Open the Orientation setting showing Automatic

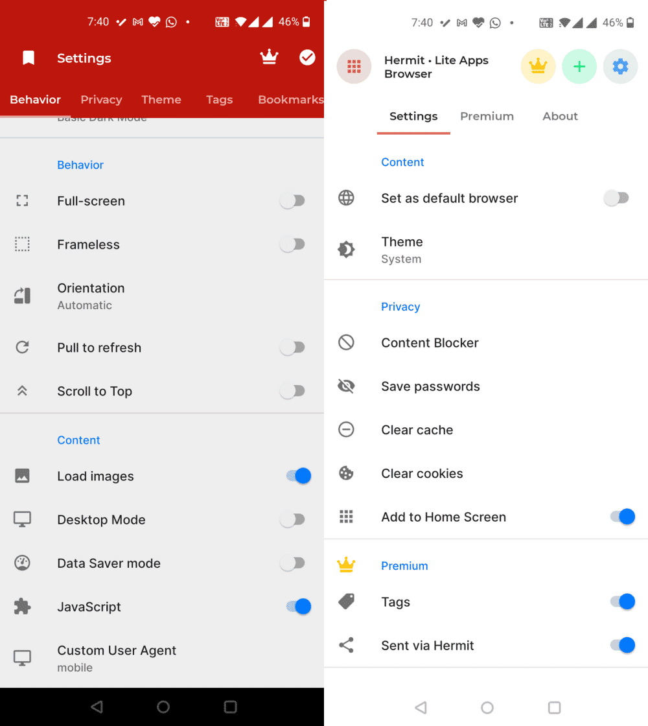[x=91, y=296]
